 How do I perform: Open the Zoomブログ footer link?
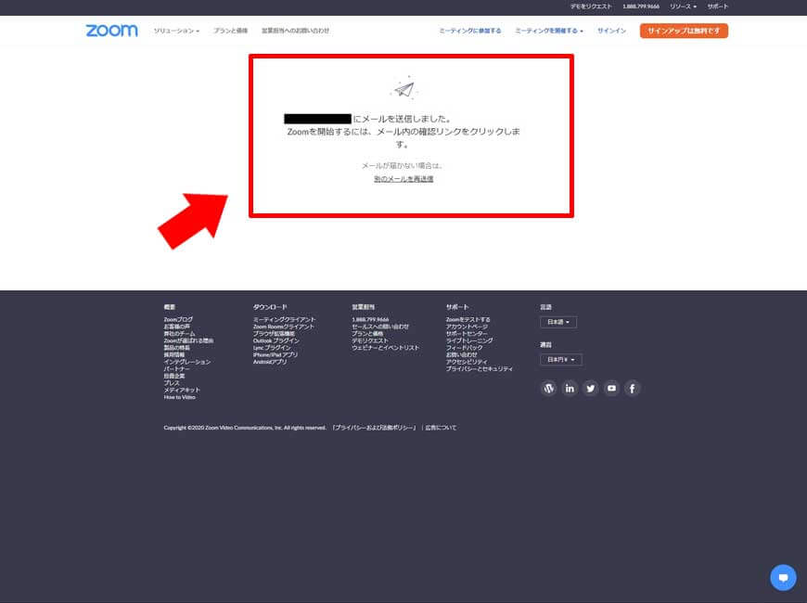click(x=178, y=320)
